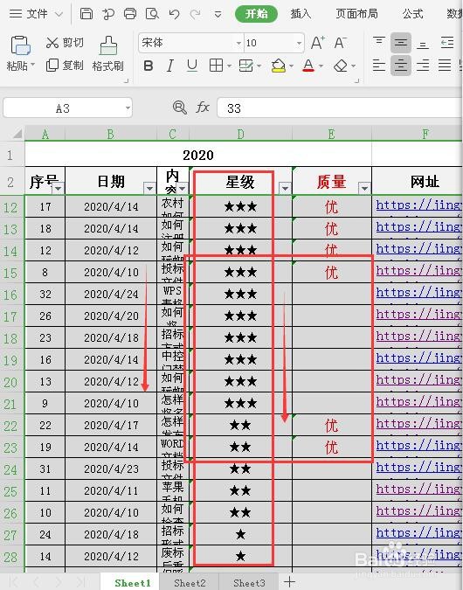Select column D header
Viewport: 463px width, 590px height.
(x=240, y=134)
